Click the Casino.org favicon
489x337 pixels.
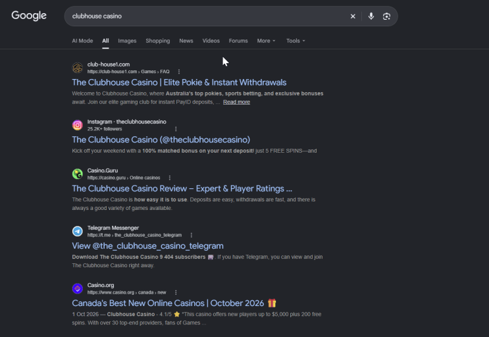tap(78, 288)
